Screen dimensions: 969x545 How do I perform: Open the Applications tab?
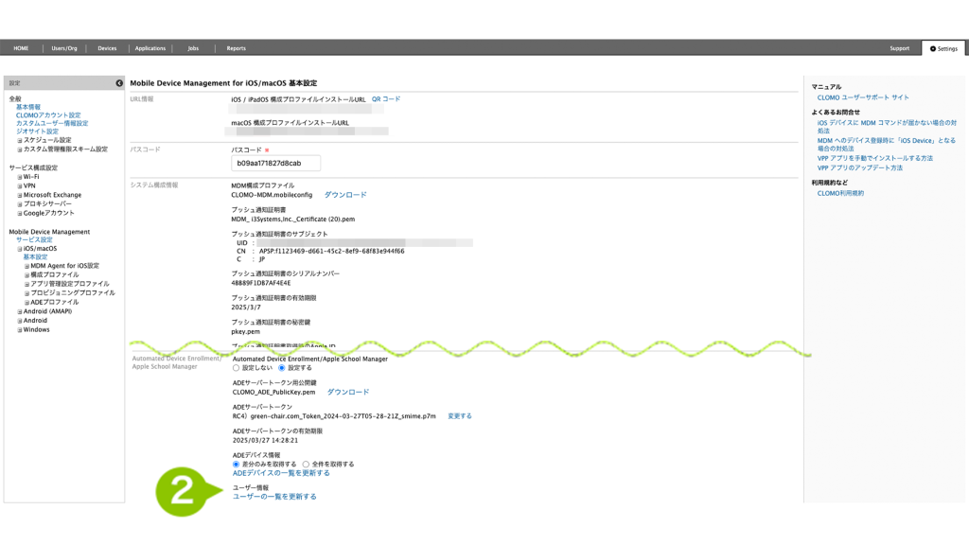150,48
